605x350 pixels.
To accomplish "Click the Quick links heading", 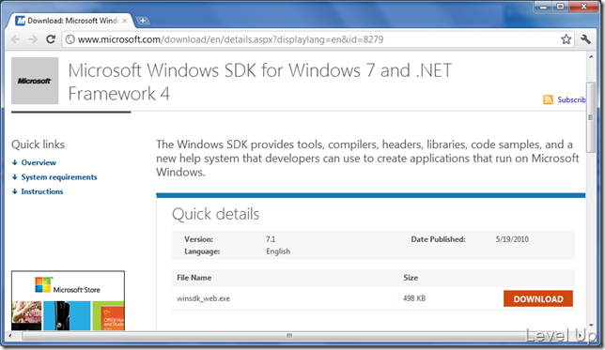I will (38, 145).
